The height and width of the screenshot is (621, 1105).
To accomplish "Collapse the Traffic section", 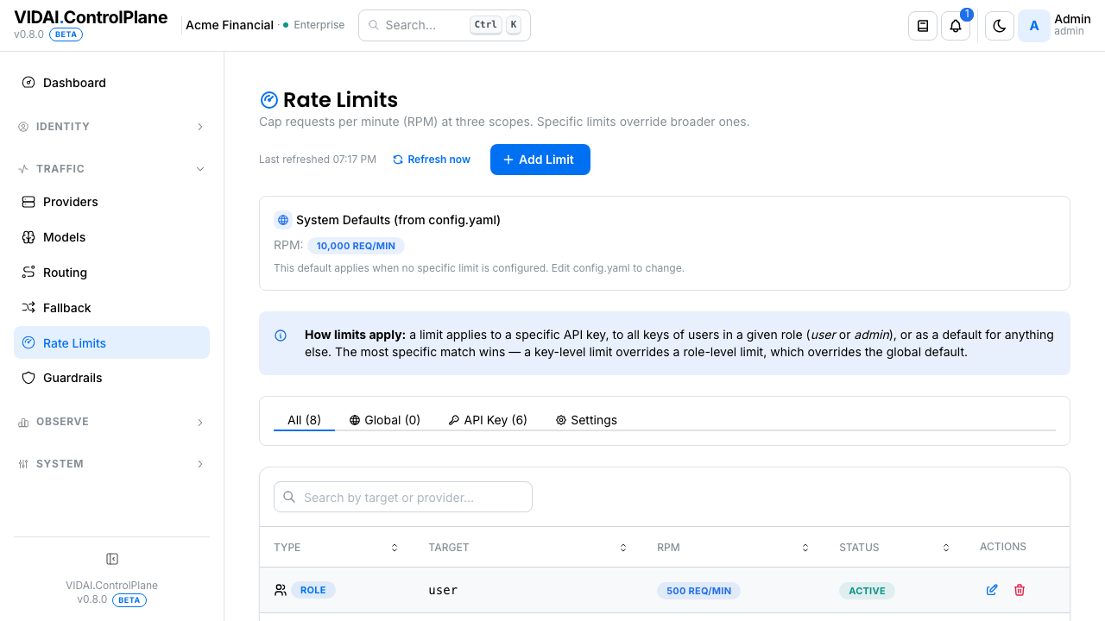I will click(x=111, y=169).
